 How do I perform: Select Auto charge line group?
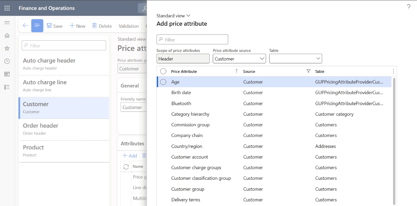click(64, 86)
